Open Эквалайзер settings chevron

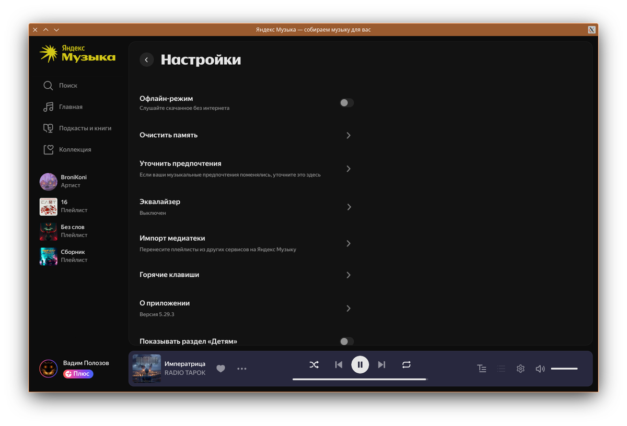(x=349, y=207)
